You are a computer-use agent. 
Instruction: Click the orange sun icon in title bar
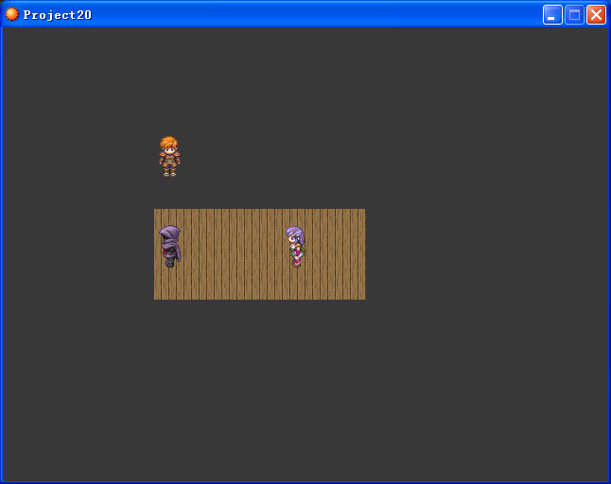click(11, 14)
